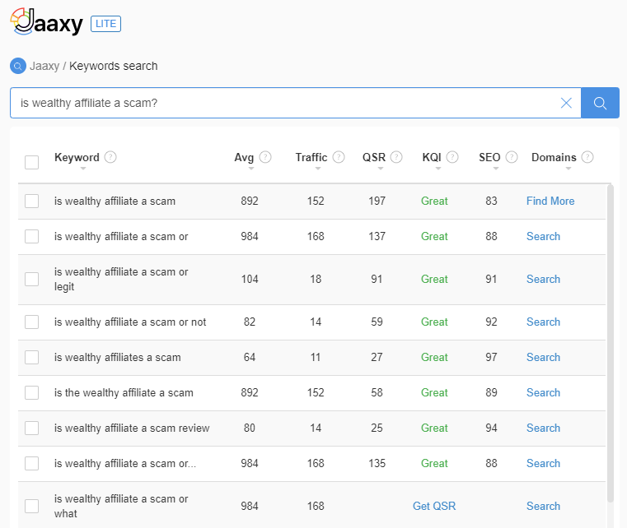Check row 'is wealthy affiliate a scam'
This screenshot has width=627, height=528.
point(31,201)
